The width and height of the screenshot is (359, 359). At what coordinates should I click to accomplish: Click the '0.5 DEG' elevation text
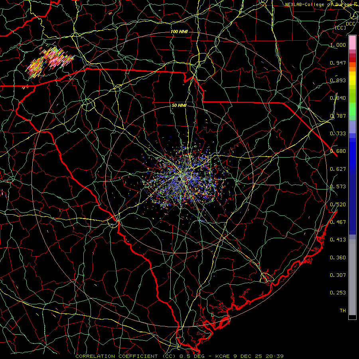[192, 356]
